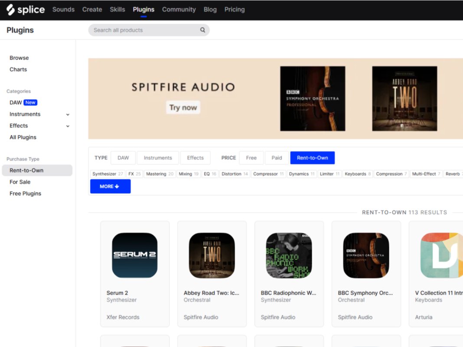Screen dimensions: 463x347
Task: Toggle the Paid price filter
Action: [x=277, y=158]
